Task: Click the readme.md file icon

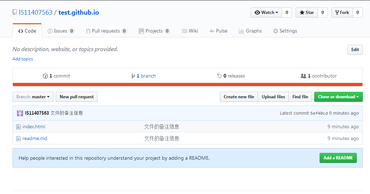Action: (18, 139)
